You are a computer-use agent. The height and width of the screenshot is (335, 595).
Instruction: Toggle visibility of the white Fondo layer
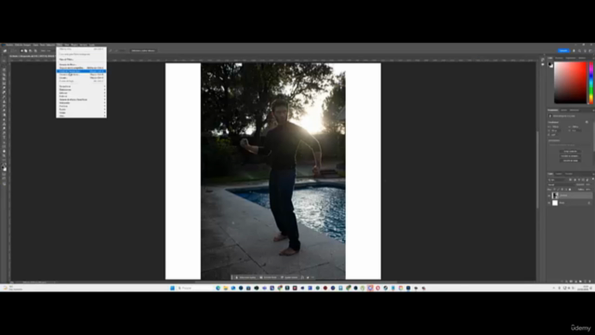coord(549,203)
